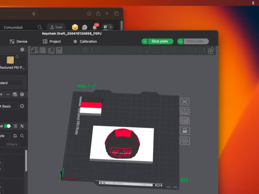Click the settings panel scrollbar
The height and width of the screenshot is (194, 259).
click(x=26, y=161)
